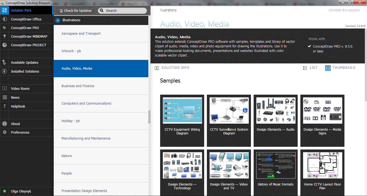Open Solution Park section
The image size is (367, 196).
tap(27, 10)
